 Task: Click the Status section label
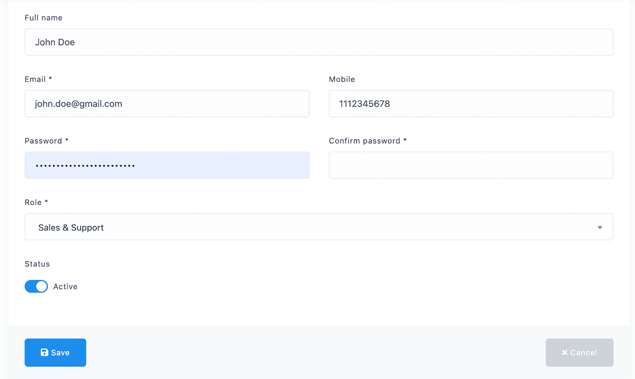tap(37, 264)
